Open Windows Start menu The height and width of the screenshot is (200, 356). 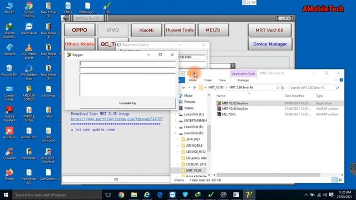(6, 195)
